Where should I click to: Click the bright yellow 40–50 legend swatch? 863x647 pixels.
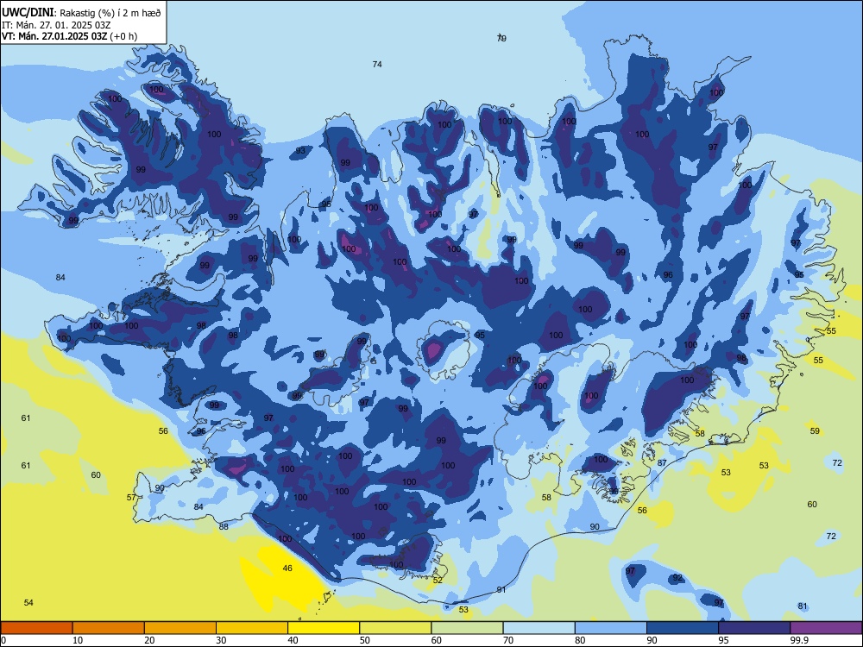[x=324, y=628]
